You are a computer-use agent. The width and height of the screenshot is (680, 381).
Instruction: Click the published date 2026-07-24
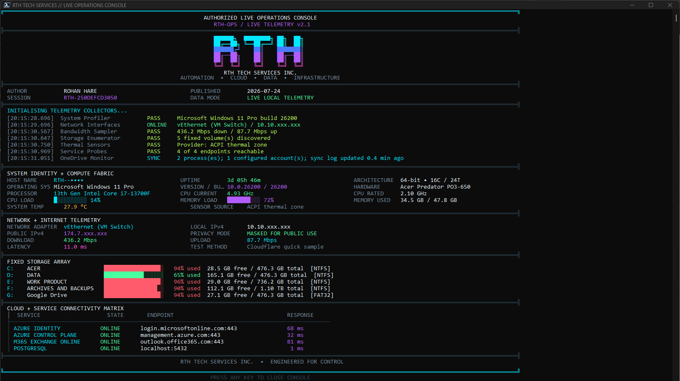(264, 91)
